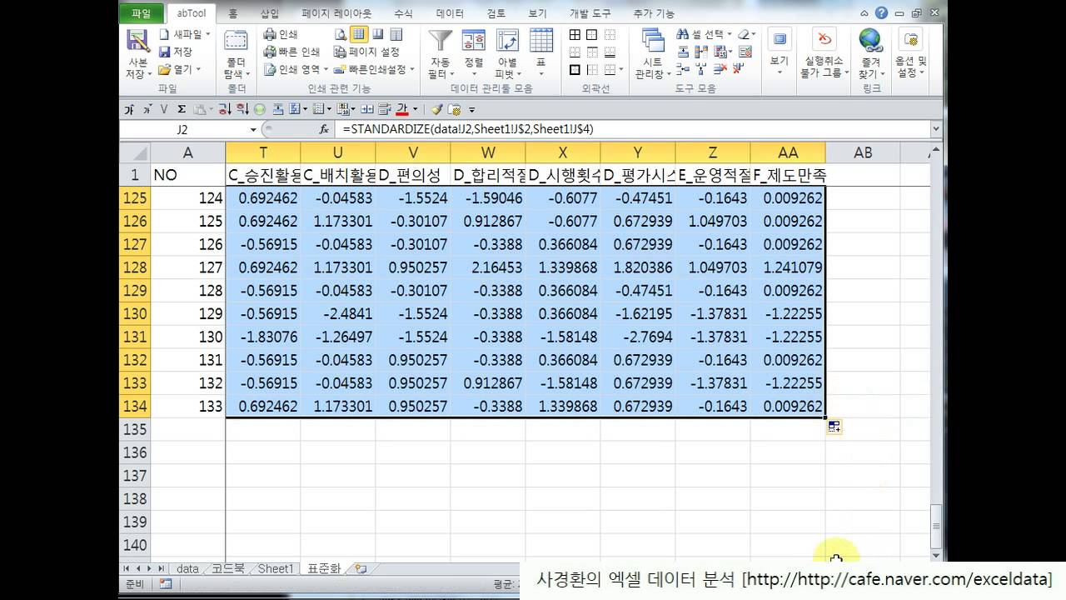This screenshot has width=1066, height=600.
Task: Switch to the 개발 도구 tab
Action: click(590, 13)
